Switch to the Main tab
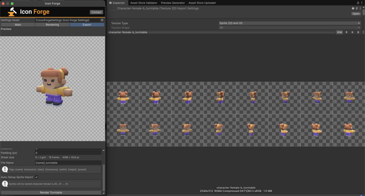The image size is (365, 196). (18, 25)
